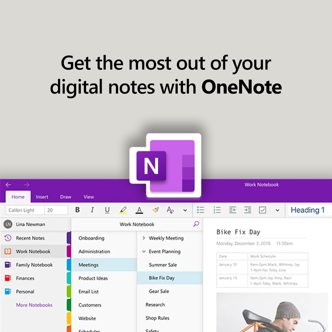Viewport: 332px width, 332px height.
Task: Click the red Finances notebook icon
Action: (x=8, y=278)
